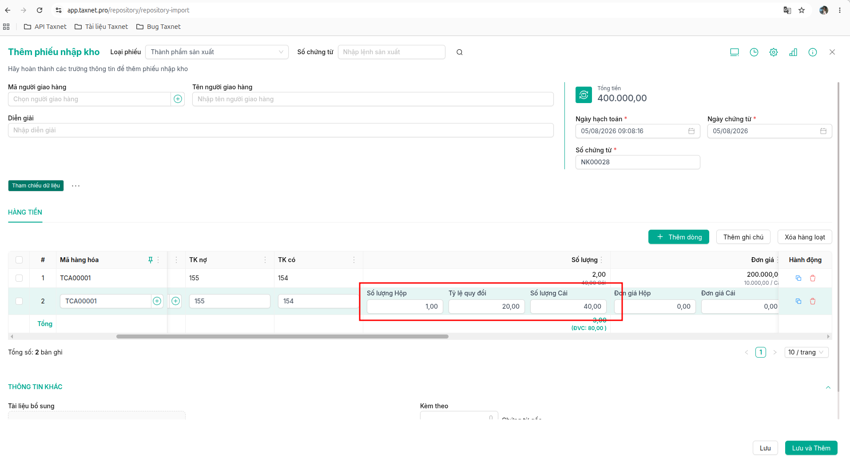Viewport: 850px width, 462px height.
Task: Open the history clock icon
Action: pyautogui.click(x=754, y=52)
